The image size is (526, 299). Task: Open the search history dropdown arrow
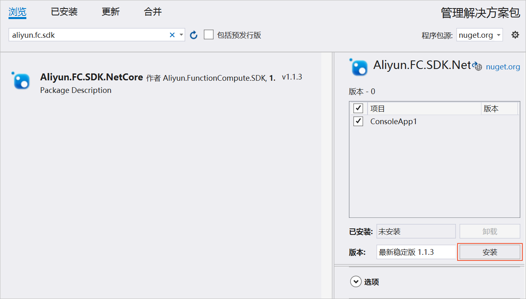[182, 35]
